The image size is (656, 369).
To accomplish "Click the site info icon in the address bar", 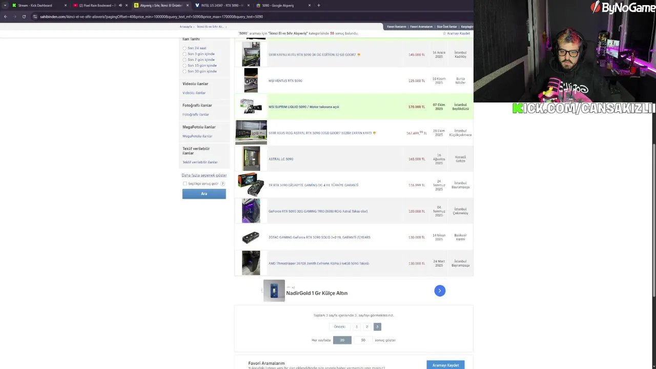I will [35, 16].
